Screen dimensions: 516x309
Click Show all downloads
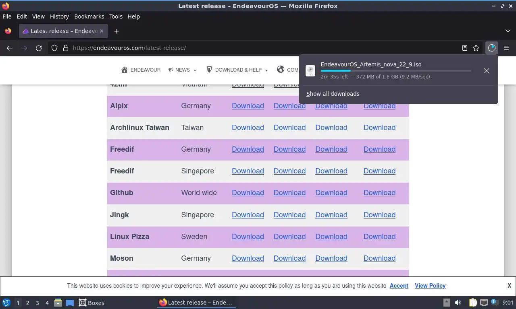pos(333,94)
